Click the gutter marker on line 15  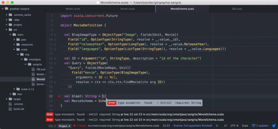[55, 63]
